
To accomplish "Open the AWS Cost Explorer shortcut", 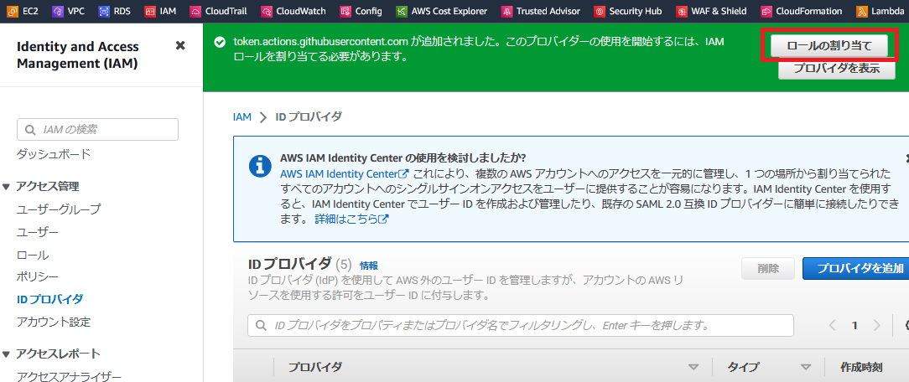I will tap(442, 11).
